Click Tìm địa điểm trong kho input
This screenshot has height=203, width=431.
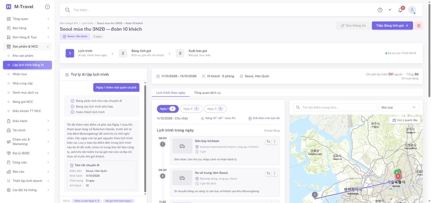(335, 107)
